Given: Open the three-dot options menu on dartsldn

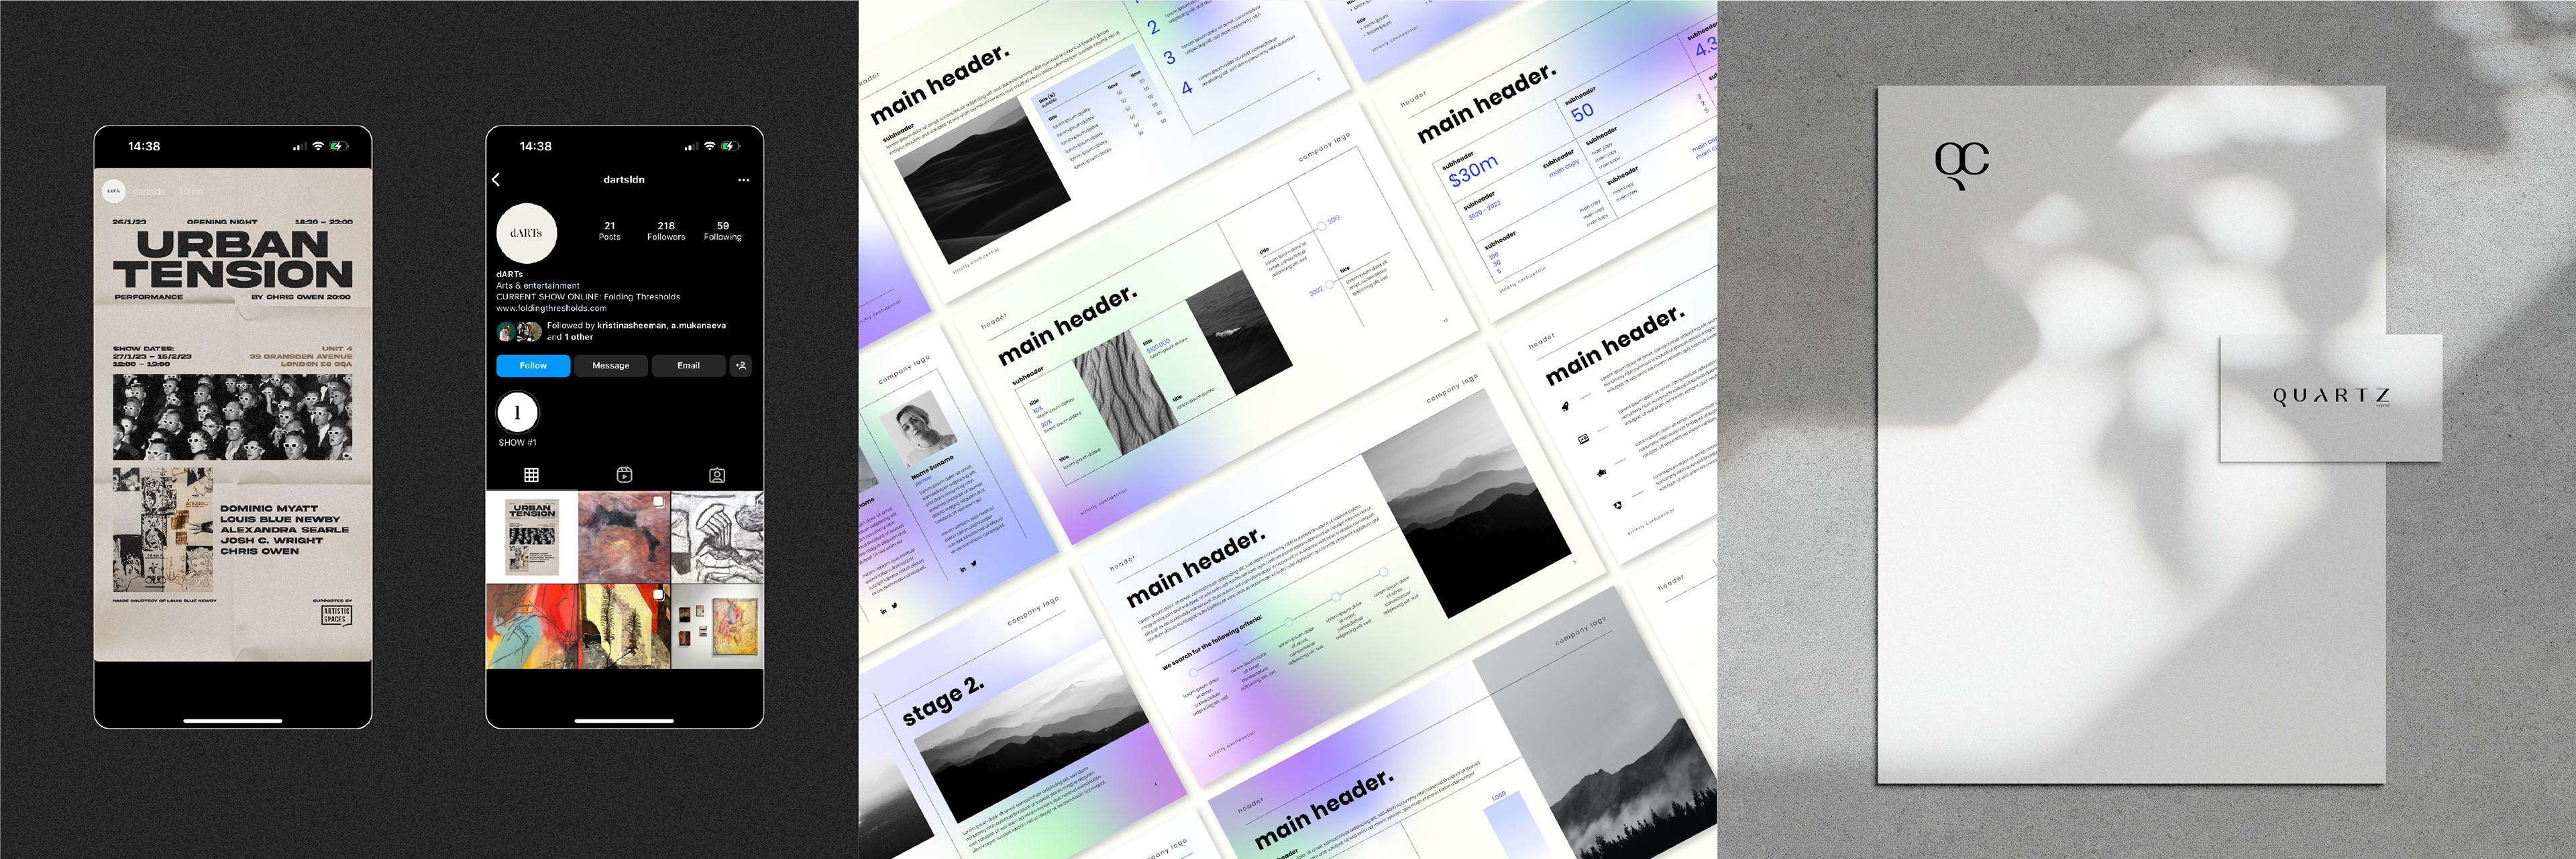Looking at the screenshot, I should coord(743,180).
